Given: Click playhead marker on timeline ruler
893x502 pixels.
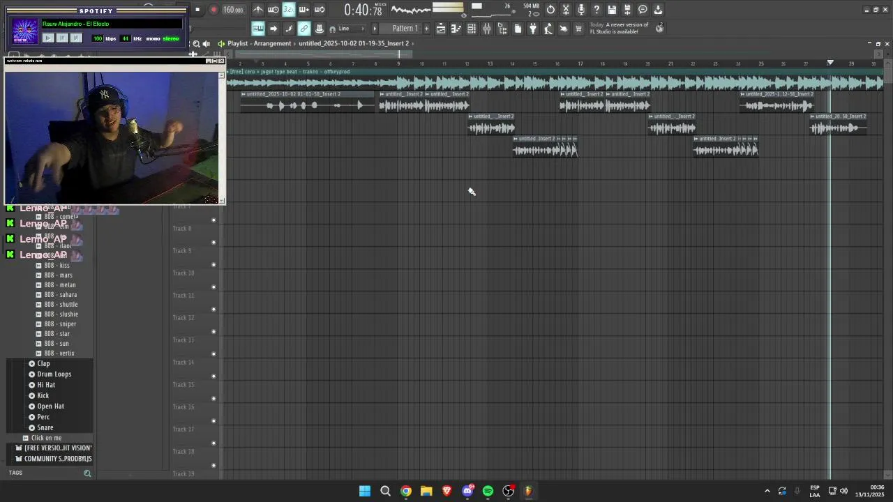Looking at the screenshot, I should [830, 63].
